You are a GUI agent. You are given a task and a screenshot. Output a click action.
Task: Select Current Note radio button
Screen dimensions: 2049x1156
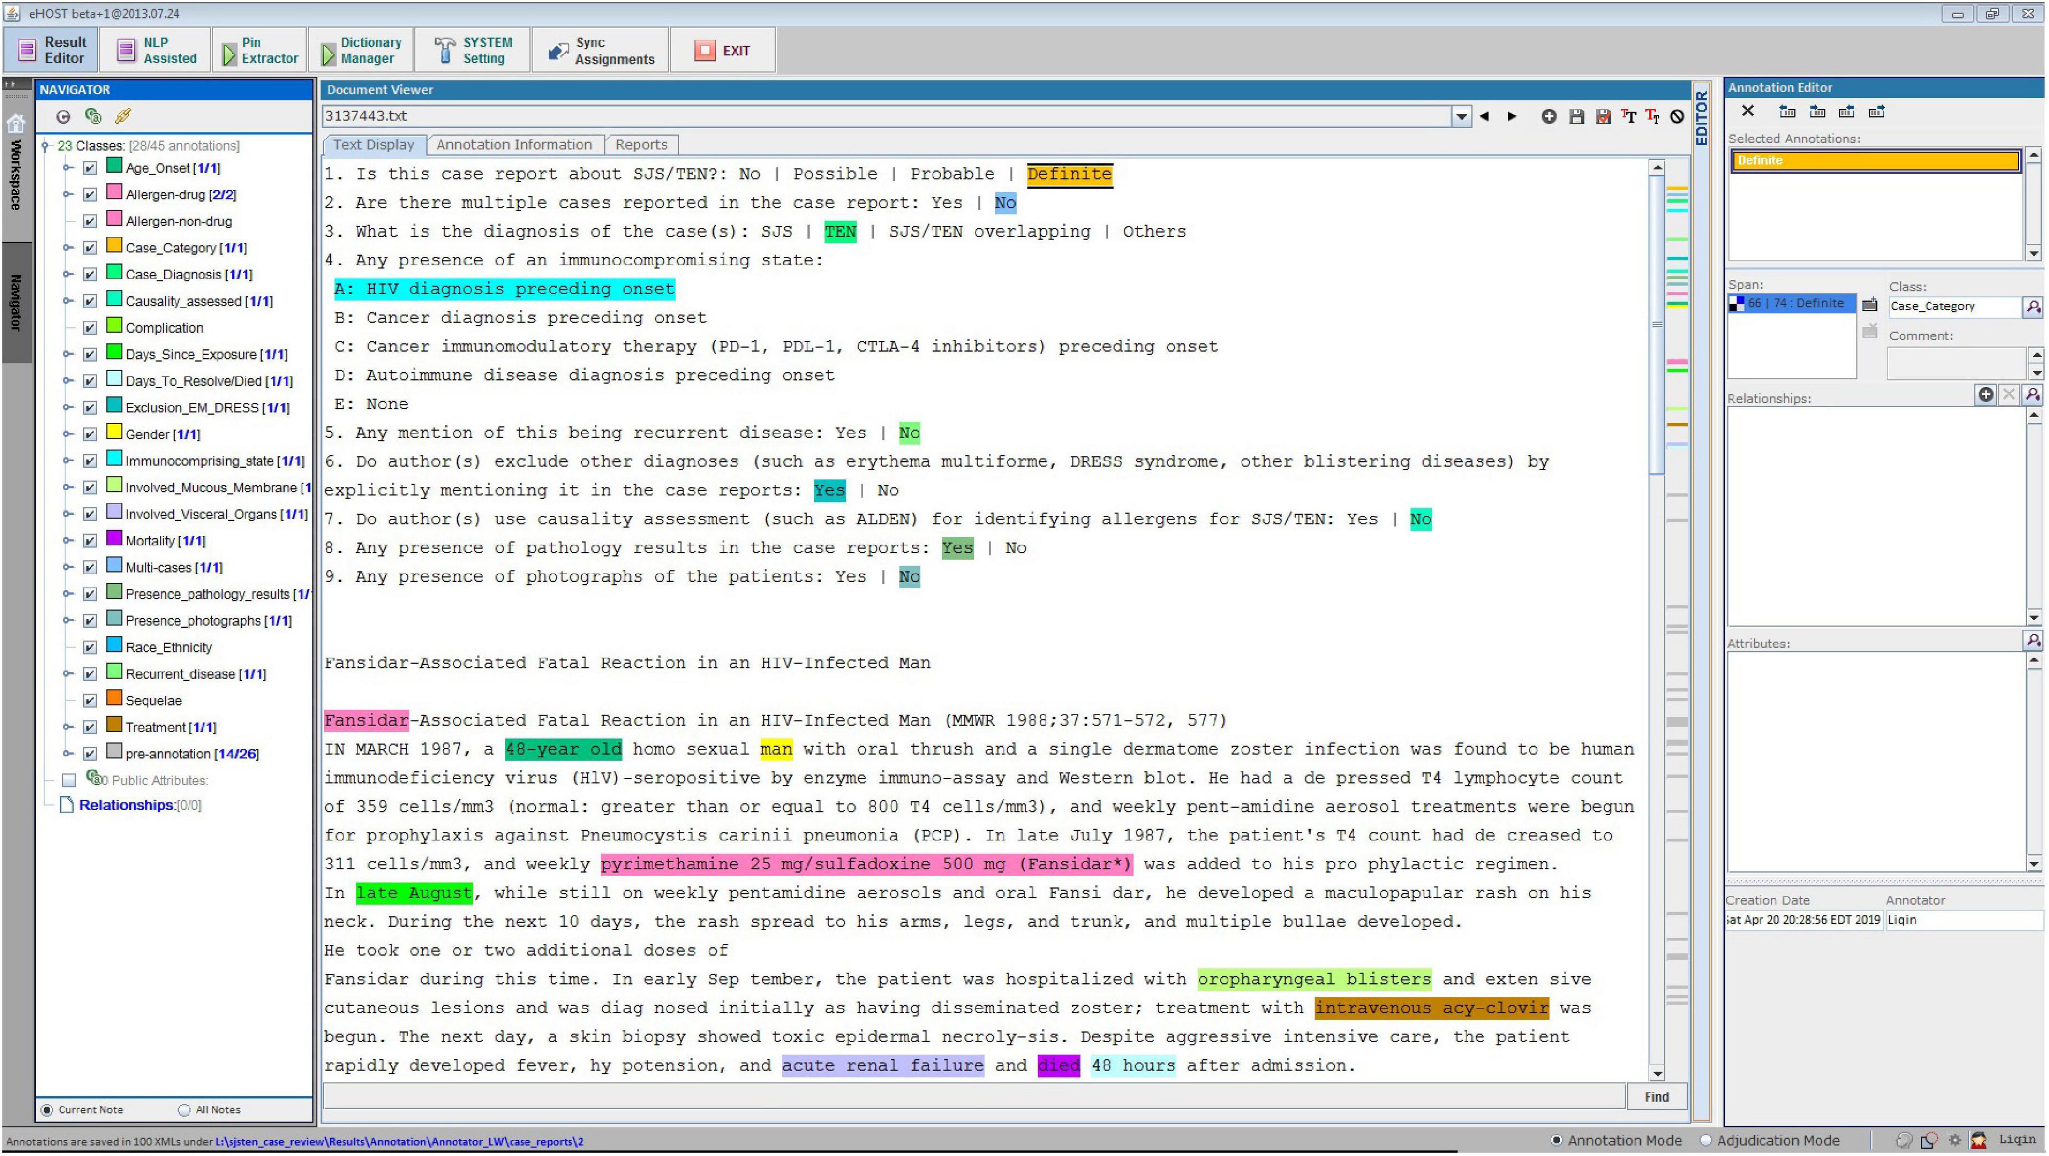pos(47,1110)
